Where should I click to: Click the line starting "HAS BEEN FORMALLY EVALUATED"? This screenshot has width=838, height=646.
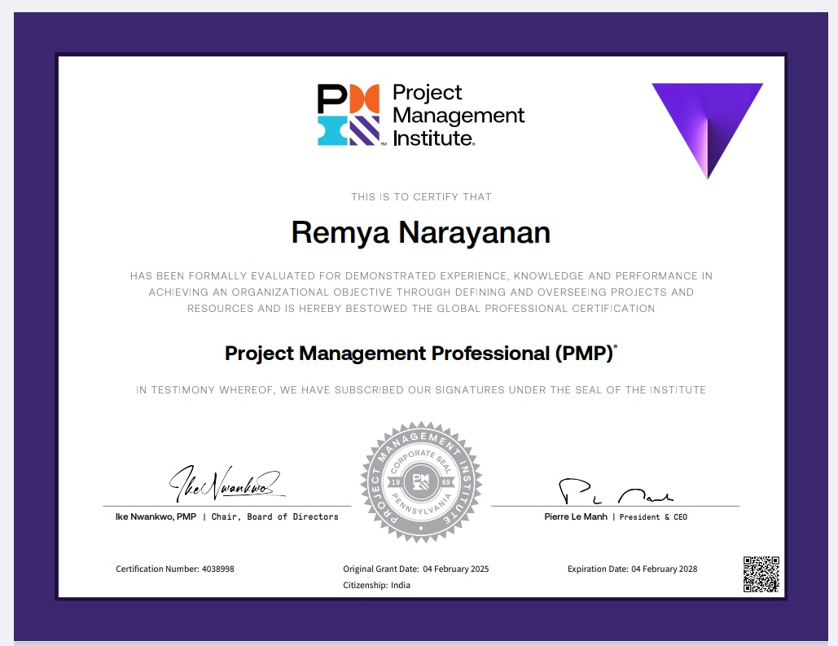421,276
